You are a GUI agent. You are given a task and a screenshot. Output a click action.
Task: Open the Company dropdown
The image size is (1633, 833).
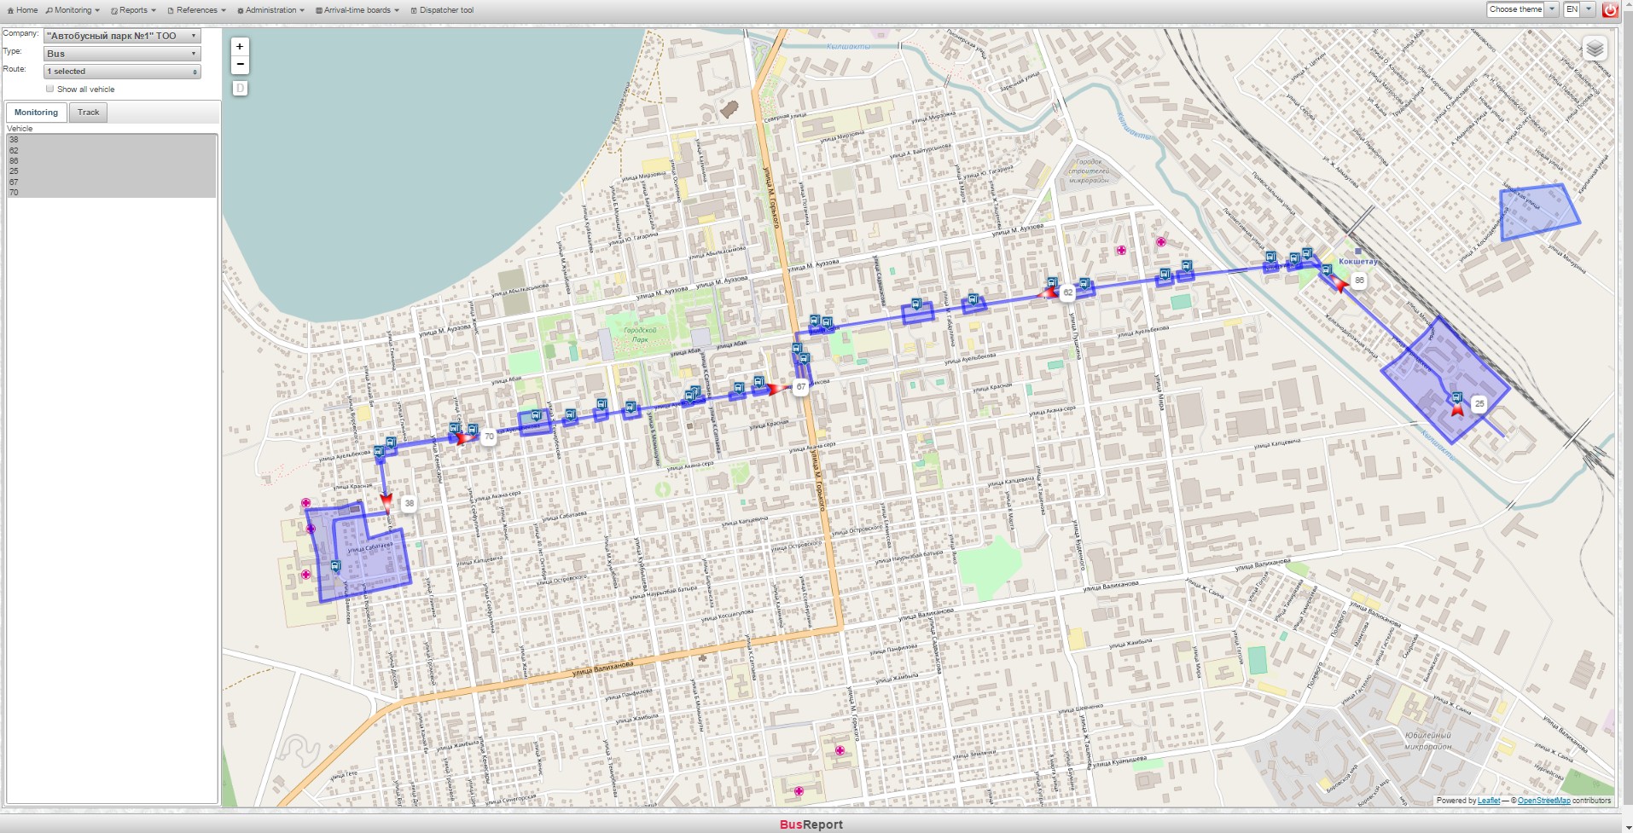pyautogui.click(x=122, y=36)
